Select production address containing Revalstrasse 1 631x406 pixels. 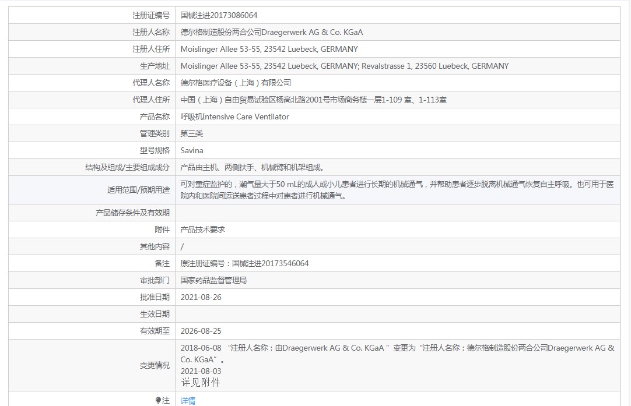click(345, 66)
